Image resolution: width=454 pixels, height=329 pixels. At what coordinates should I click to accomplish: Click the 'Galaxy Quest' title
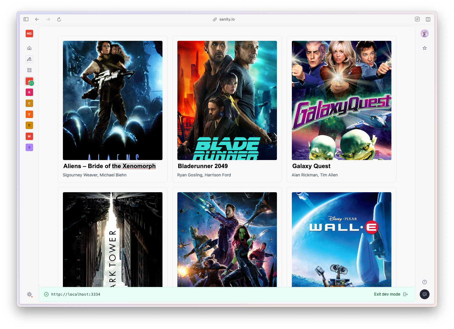(311, 166)
